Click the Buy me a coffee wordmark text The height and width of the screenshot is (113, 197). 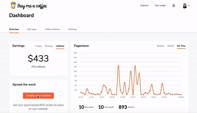click(x=32, y=6)
